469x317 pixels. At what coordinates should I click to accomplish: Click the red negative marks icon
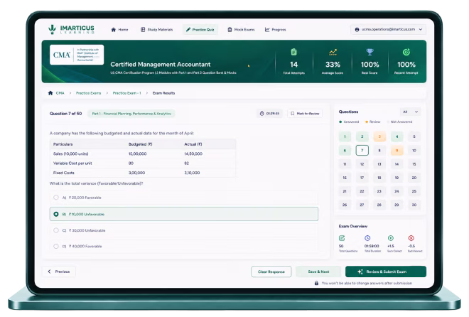click(x=411, y=238)
